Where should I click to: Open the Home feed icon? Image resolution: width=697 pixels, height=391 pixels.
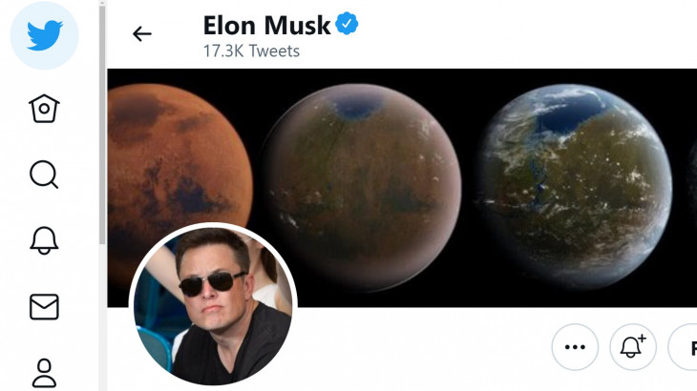[x=44, y=109]
